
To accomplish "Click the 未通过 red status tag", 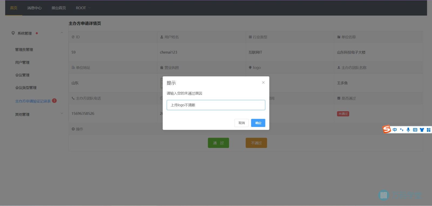I will pos(343,114).
